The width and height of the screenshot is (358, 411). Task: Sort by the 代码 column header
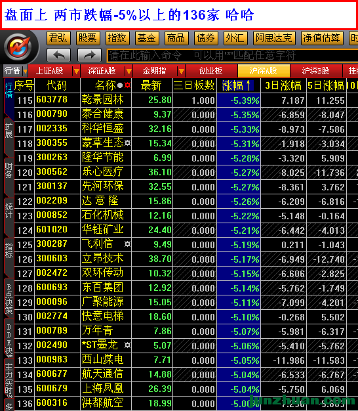(x=57, y=85)
